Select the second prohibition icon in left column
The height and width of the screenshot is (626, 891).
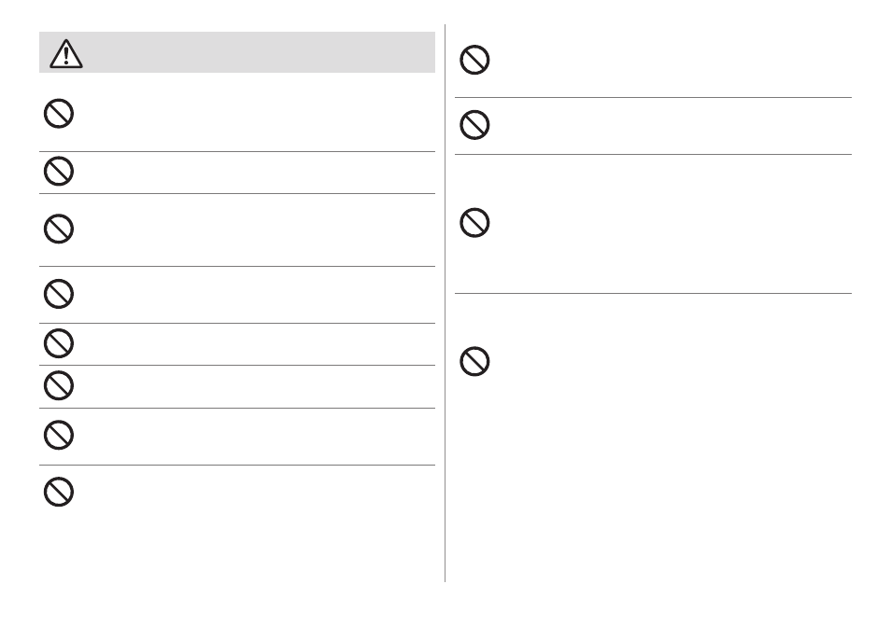59,171
